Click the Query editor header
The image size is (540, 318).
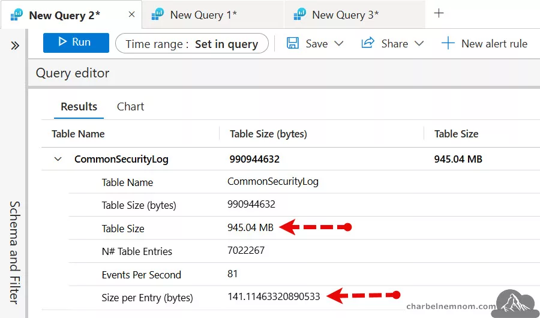coord(73,73)
